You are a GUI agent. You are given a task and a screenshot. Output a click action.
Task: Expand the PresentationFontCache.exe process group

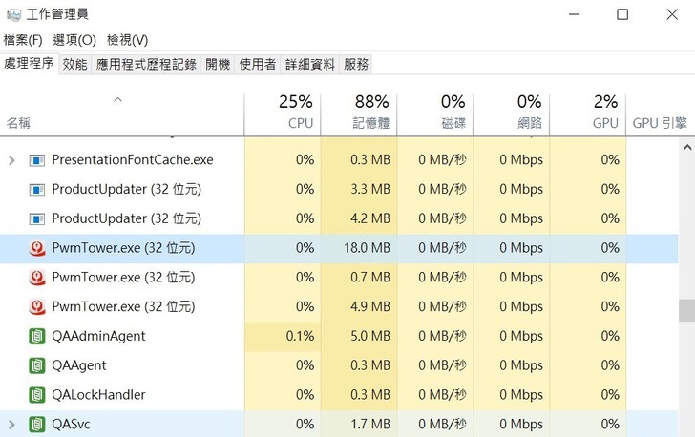[11, 160]
